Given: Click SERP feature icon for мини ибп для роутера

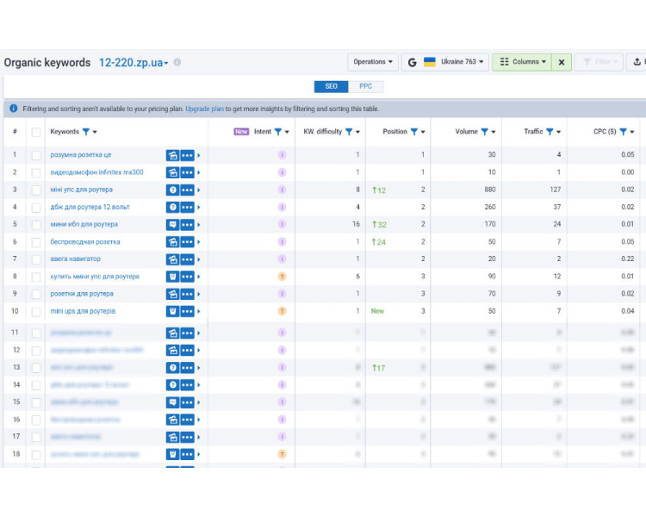Looking at the screenshot, I should 172,225.
